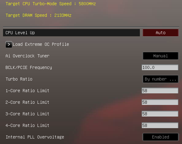Viewport: 182px width, 144px height.
Task: Click the BCLK/PCIE Frequency input field
Action: [x=160, y=67]
